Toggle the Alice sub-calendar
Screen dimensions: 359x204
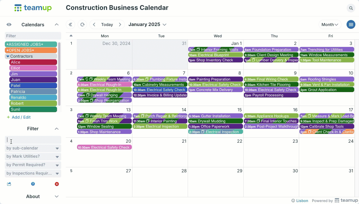coord(33,62)
